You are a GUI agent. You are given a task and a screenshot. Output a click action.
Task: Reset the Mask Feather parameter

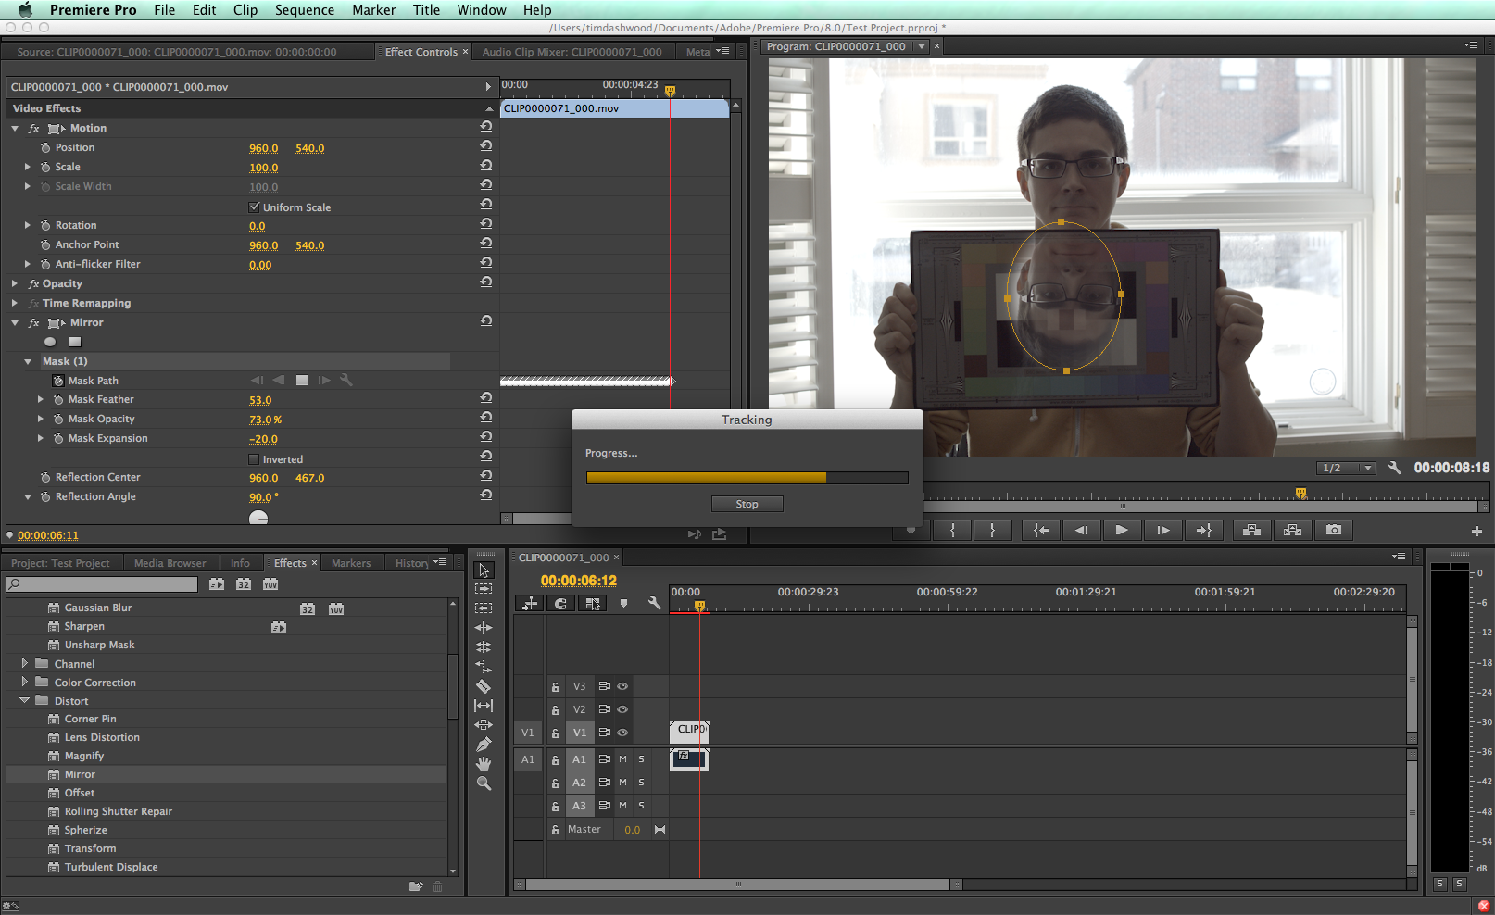(x=485, y=397)
